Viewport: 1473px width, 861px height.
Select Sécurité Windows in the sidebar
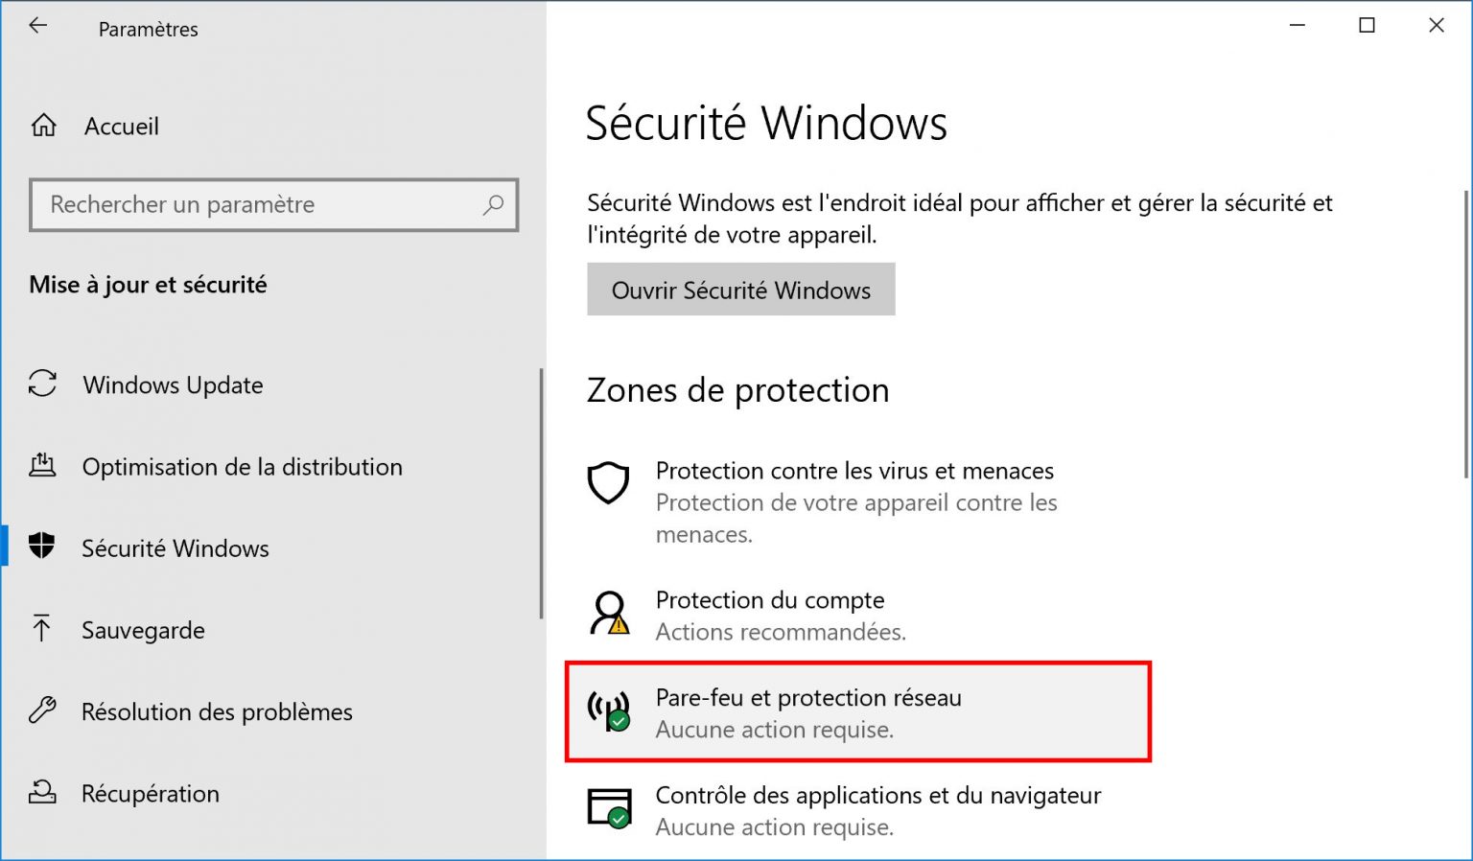(x=175, y=547)
